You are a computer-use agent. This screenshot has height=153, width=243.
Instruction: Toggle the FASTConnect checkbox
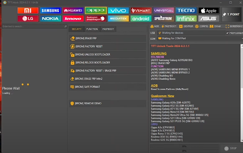227,33
